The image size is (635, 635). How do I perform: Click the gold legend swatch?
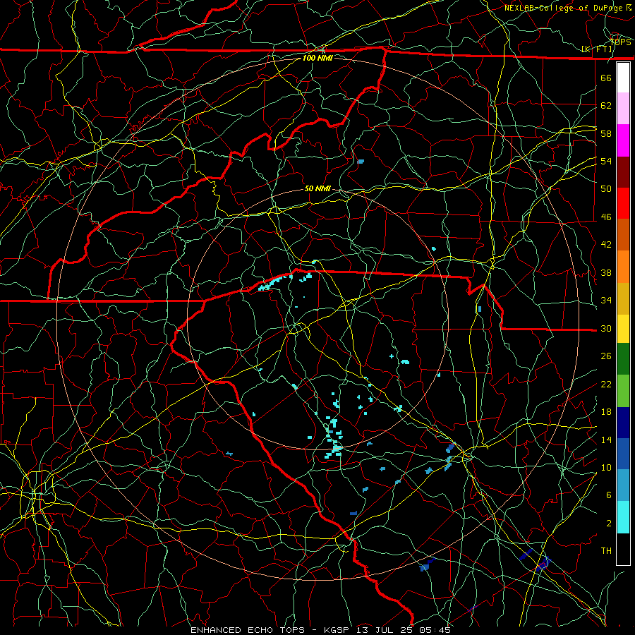(623, 298)
